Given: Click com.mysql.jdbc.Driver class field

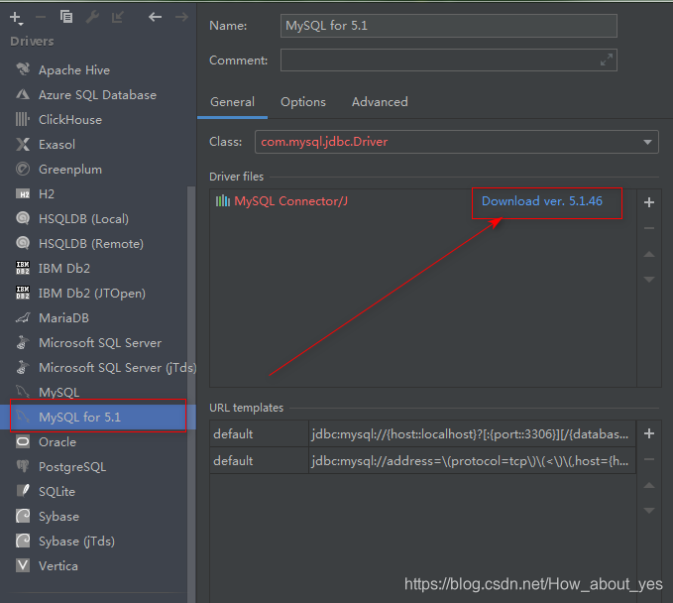Looking at the screenshot, I should [457, 142].
